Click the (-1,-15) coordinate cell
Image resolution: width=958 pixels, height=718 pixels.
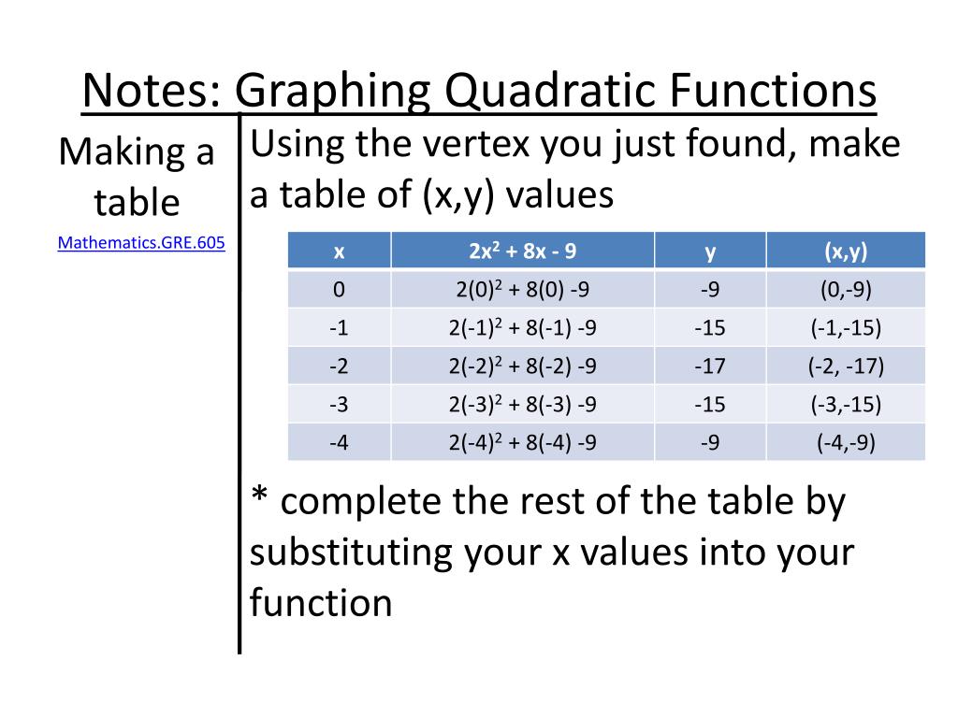pyautogui.click(x=845, y=327)
